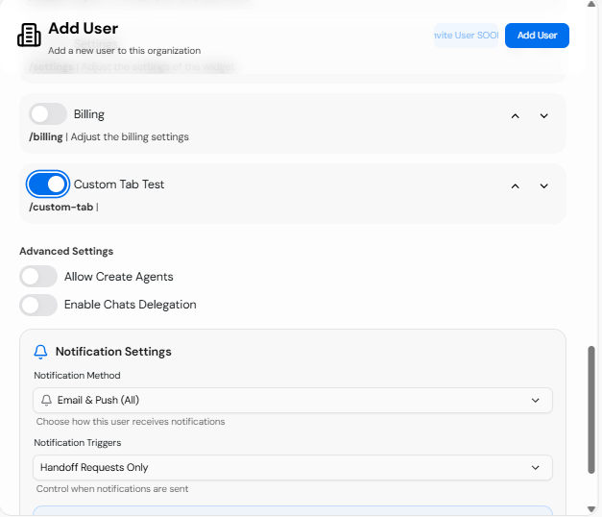Turn on Allow Create Agents

(38, 277)
